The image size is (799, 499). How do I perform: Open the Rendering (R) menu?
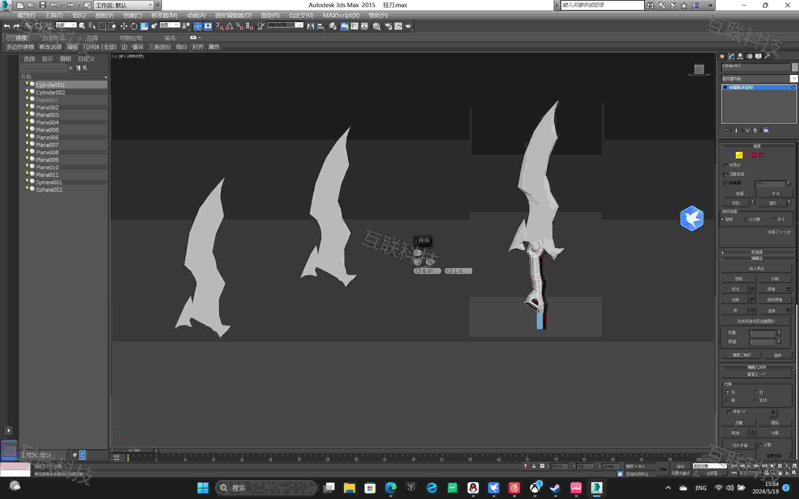270,16
